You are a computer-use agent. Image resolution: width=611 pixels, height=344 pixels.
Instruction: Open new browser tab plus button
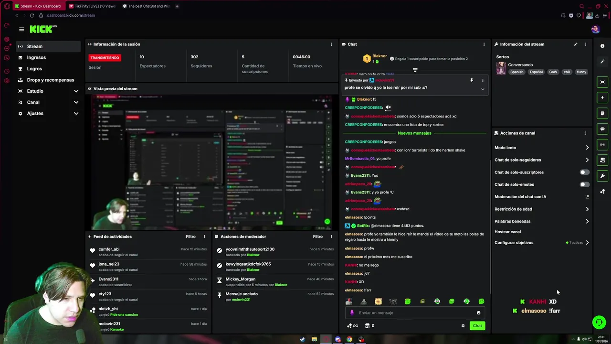(x=177, y=6)
